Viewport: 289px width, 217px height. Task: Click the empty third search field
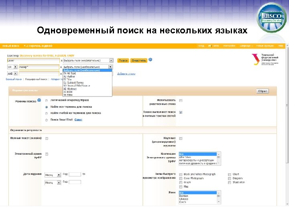tap(39, 74)
